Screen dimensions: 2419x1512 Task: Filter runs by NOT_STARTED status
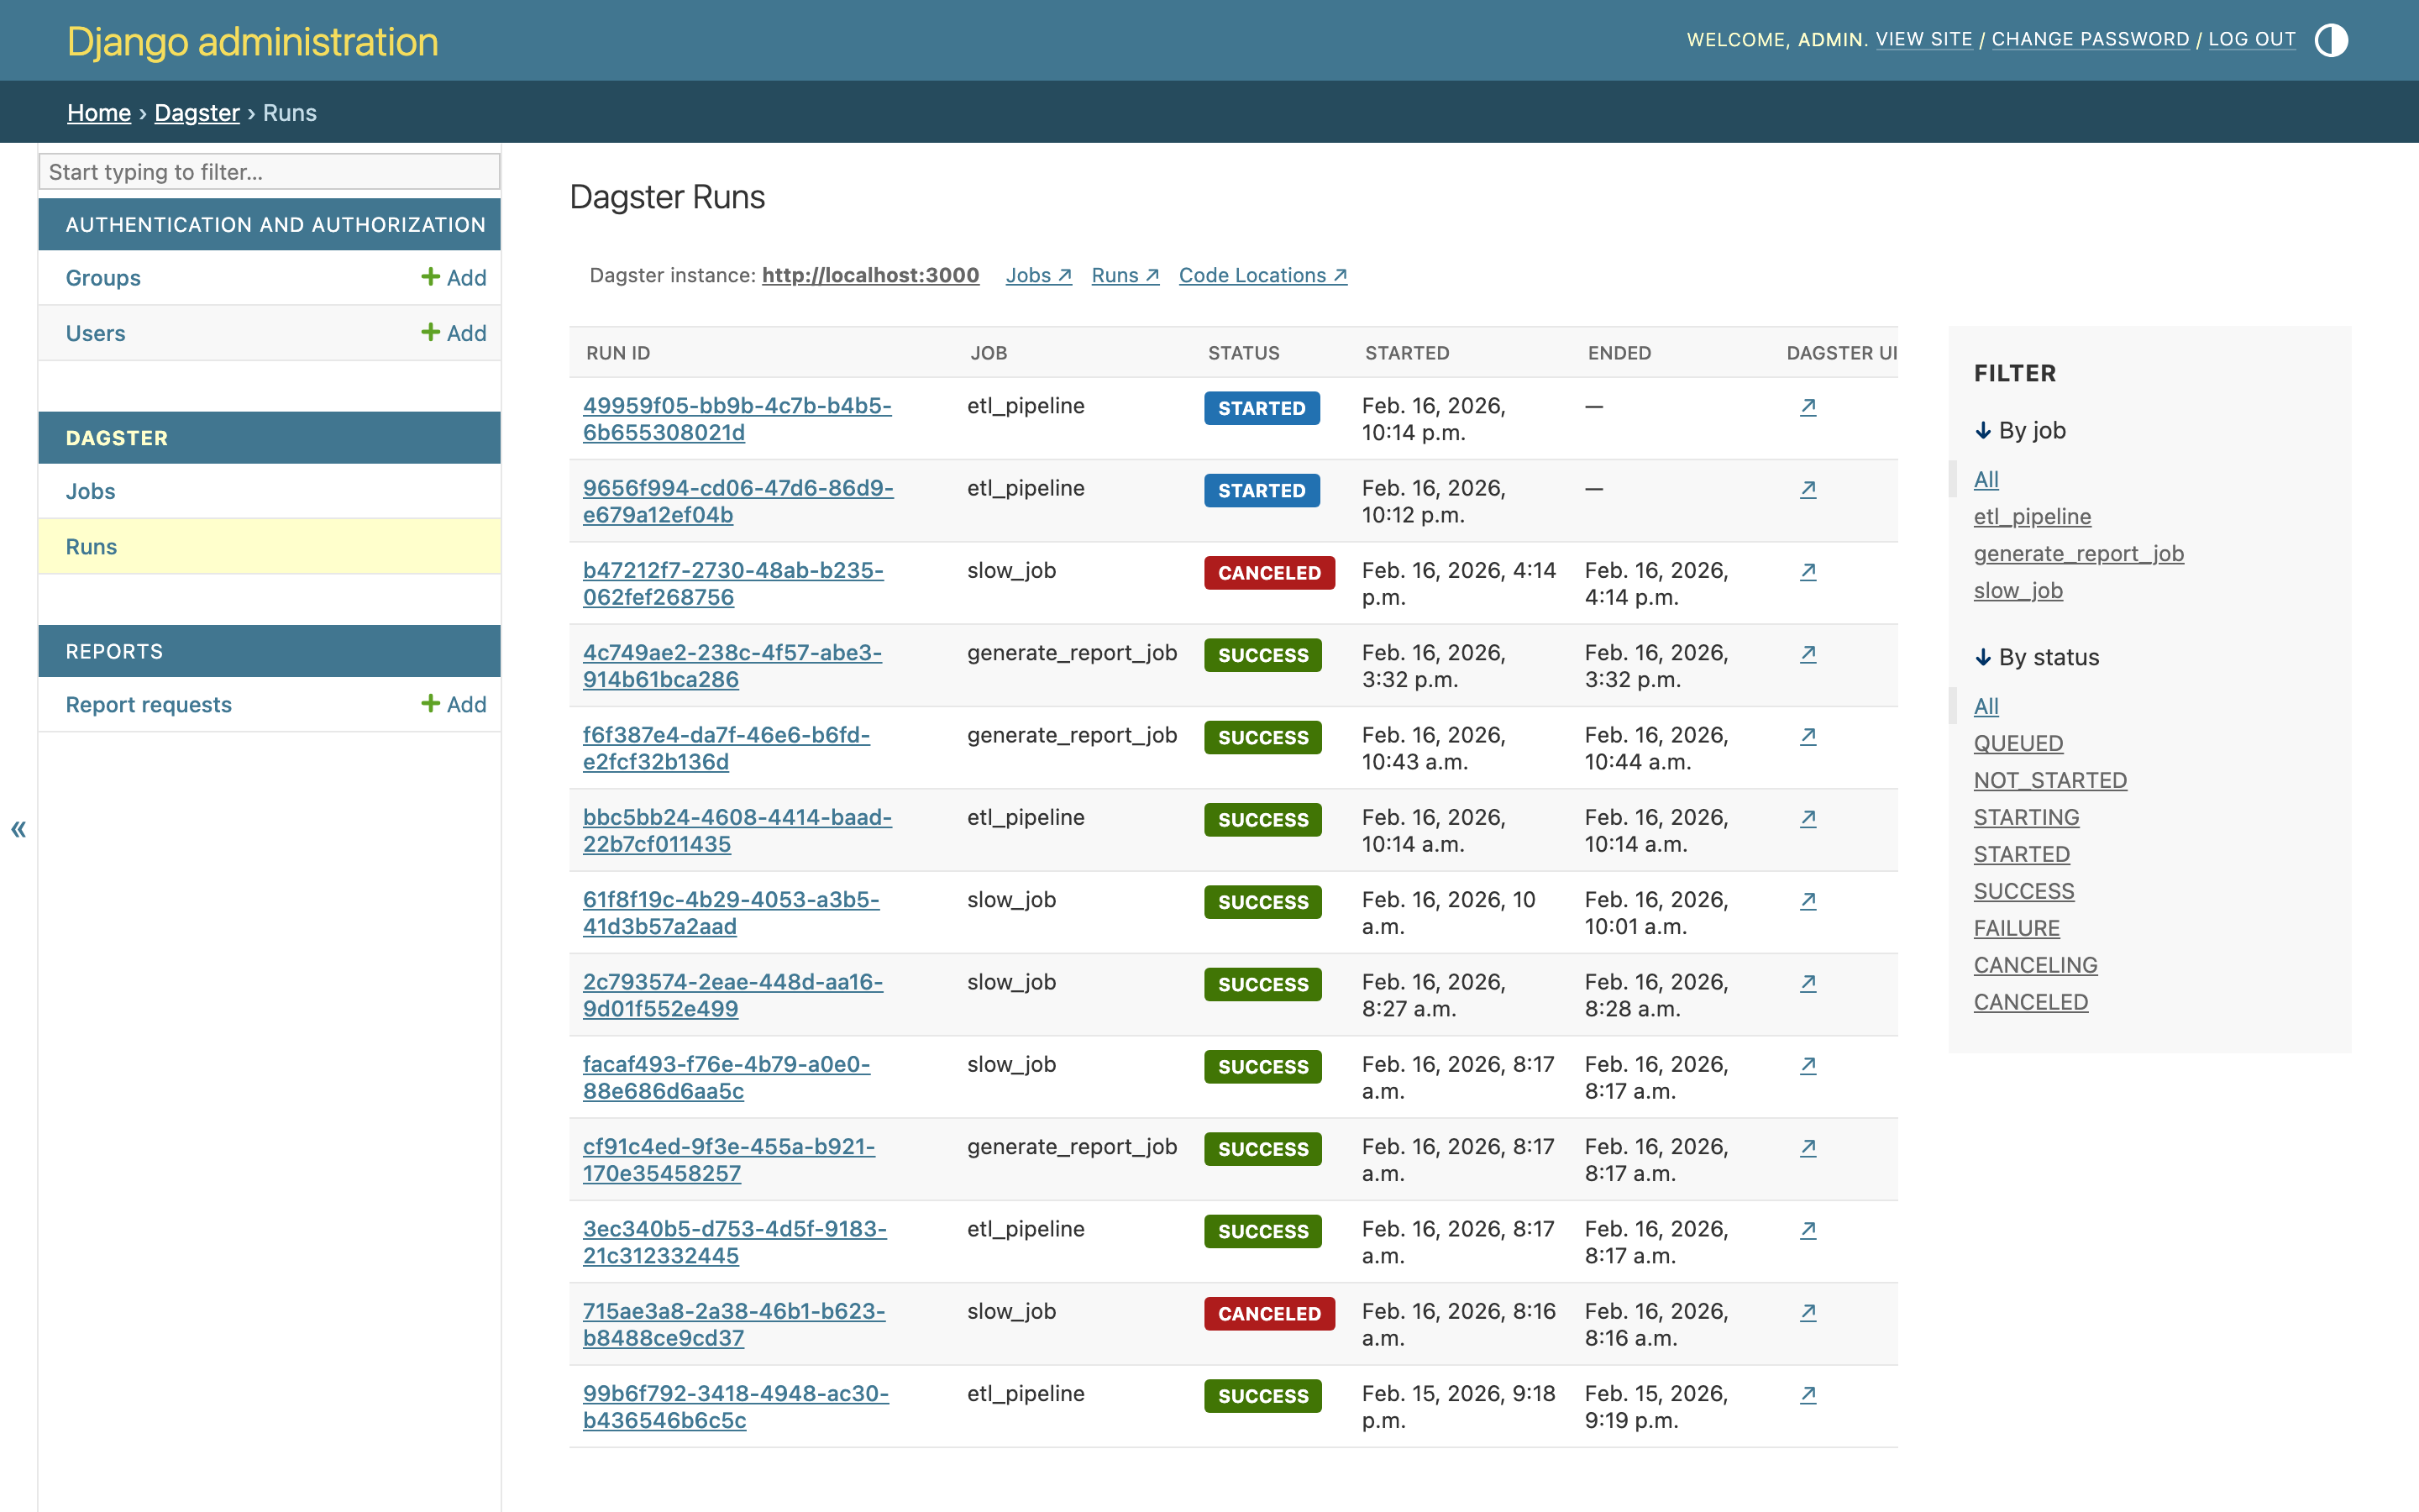2050,780
